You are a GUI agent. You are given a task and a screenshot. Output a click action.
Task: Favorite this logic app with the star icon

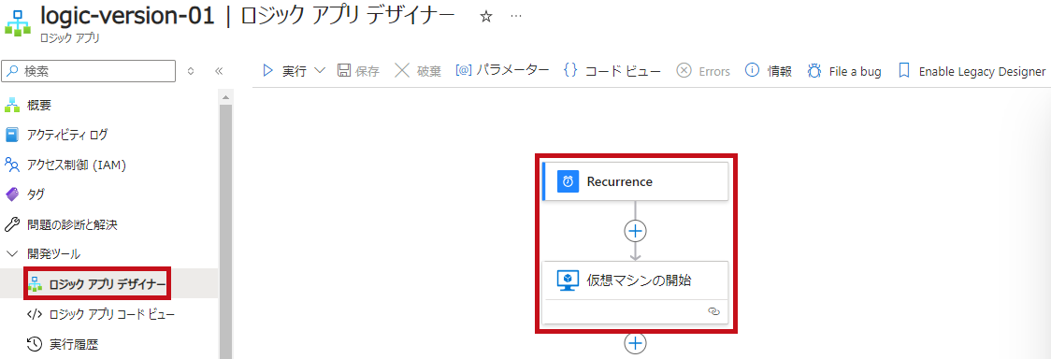(486, 18)
